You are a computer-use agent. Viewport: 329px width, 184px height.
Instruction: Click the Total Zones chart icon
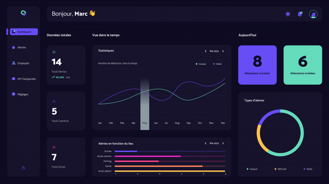[x=54, y=147]
